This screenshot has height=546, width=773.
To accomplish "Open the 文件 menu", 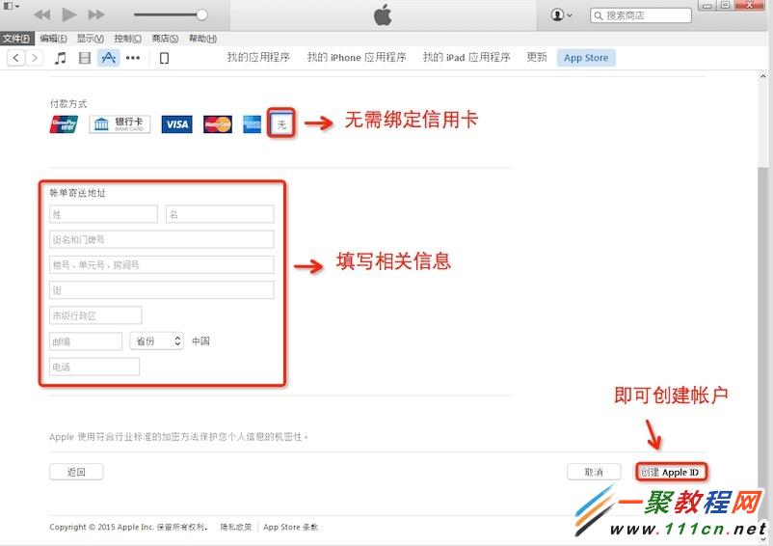I will [15, 39].
